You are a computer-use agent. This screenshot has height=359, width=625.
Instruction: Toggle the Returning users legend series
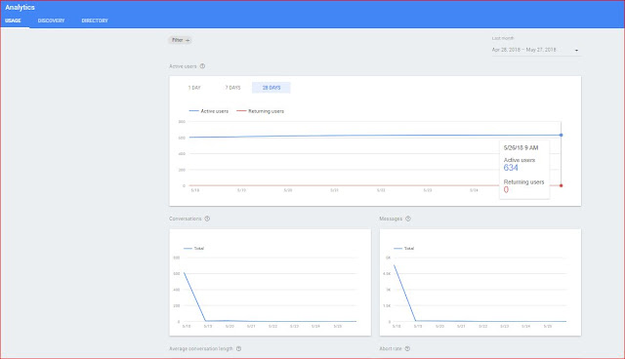tap(261, 111)
